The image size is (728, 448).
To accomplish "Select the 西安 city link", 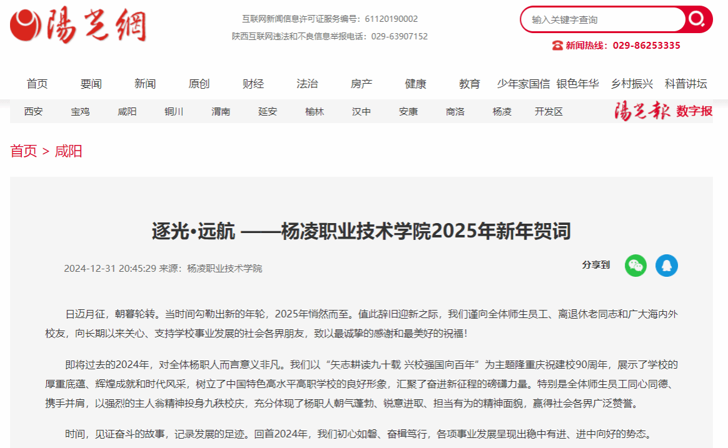I will coord(34,112).
